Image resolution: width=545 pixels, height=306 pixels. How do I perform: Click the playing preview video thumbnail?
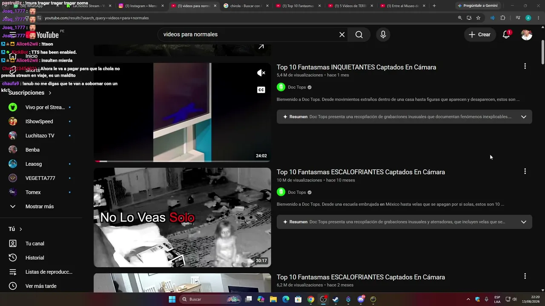tap(182, 112)
